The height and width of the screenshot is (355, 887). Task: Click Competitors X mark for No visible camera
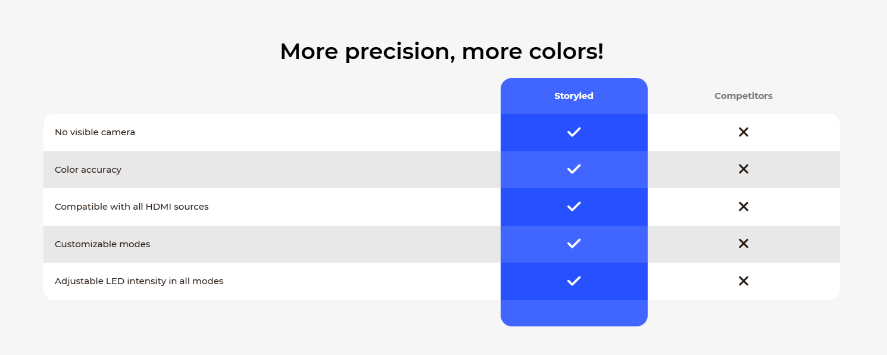[744, 132]
